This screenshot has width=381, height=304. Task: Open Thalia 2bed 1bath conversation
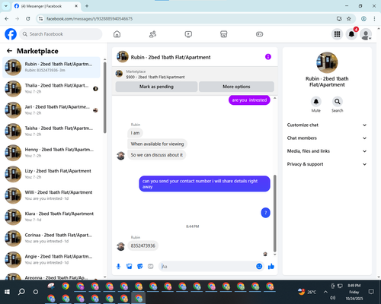[x=51, y=89]
